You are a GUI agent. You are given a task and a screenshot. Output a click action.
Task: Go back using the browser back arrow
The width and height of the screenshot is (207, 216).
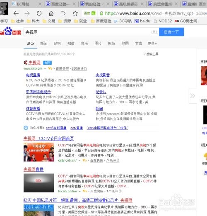point(16,13)
